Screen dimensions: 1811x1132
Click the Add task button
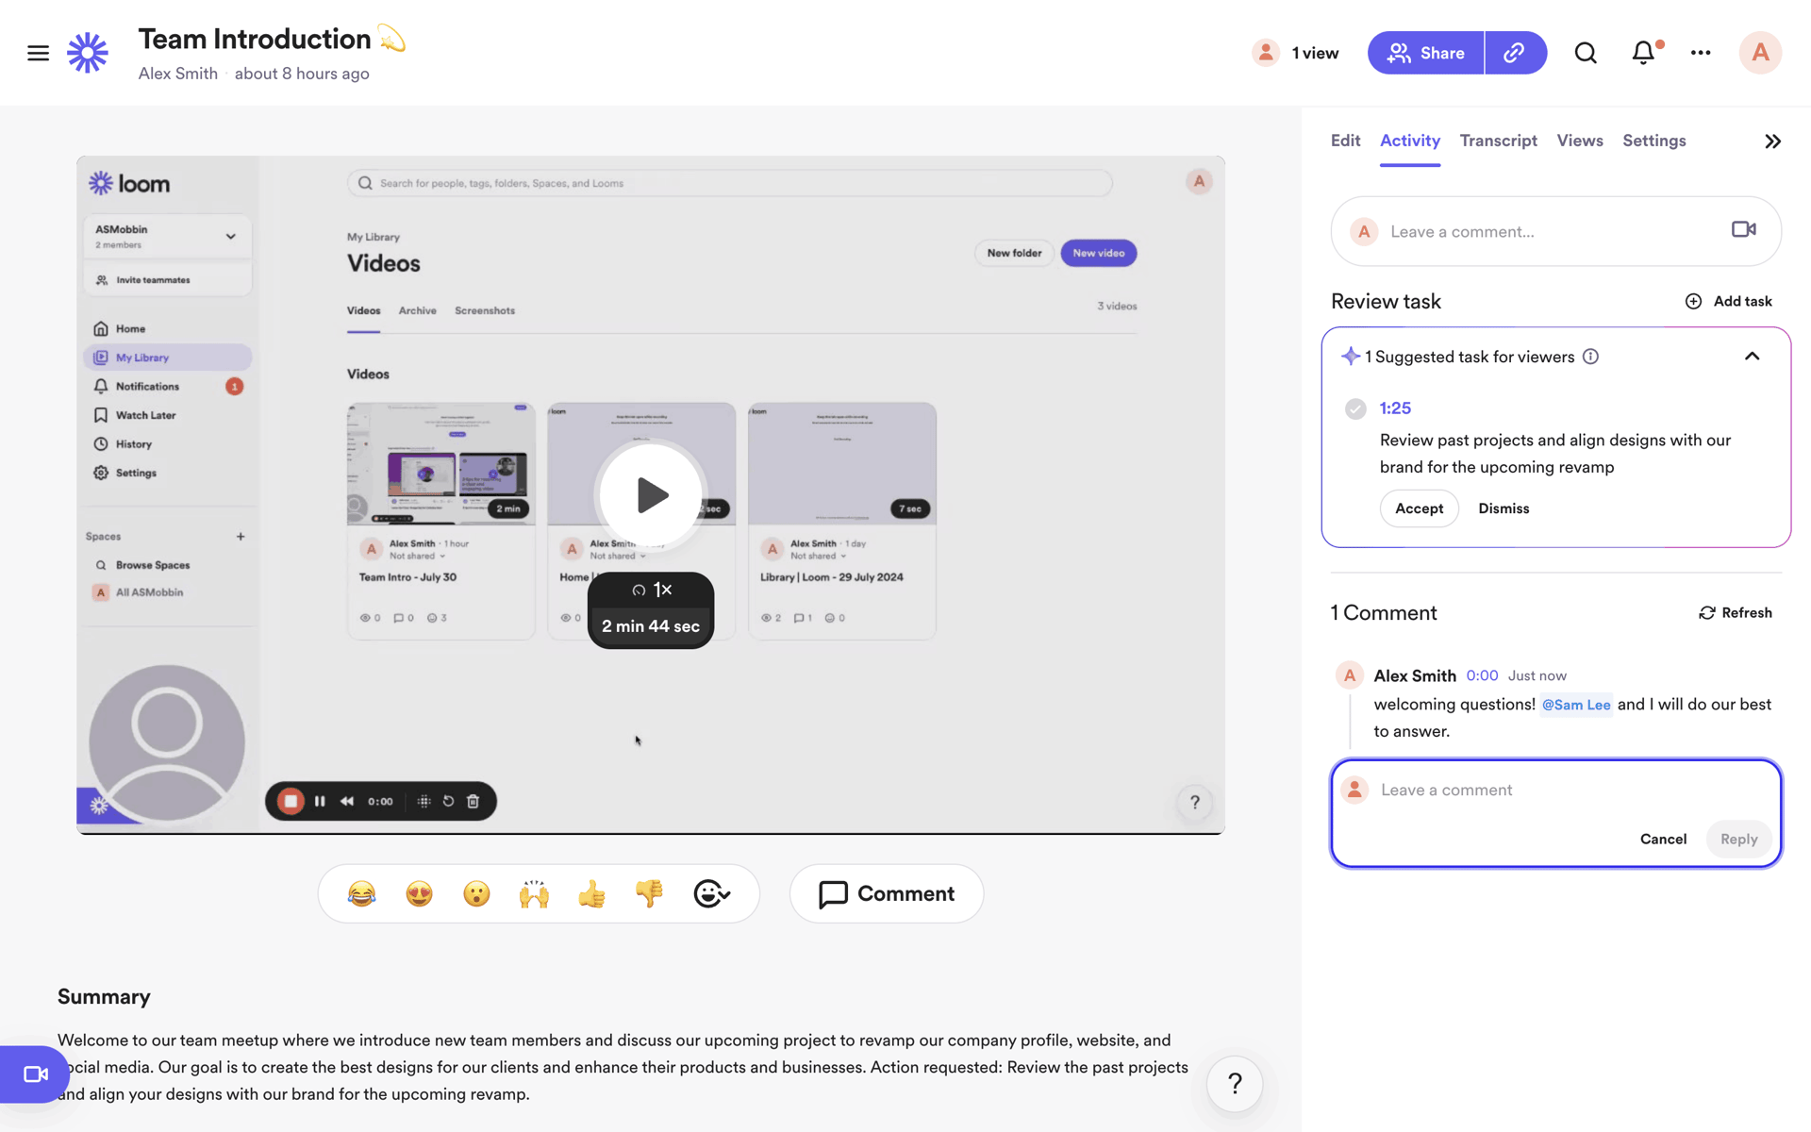pyautogui.click(x=1728, y=301)
